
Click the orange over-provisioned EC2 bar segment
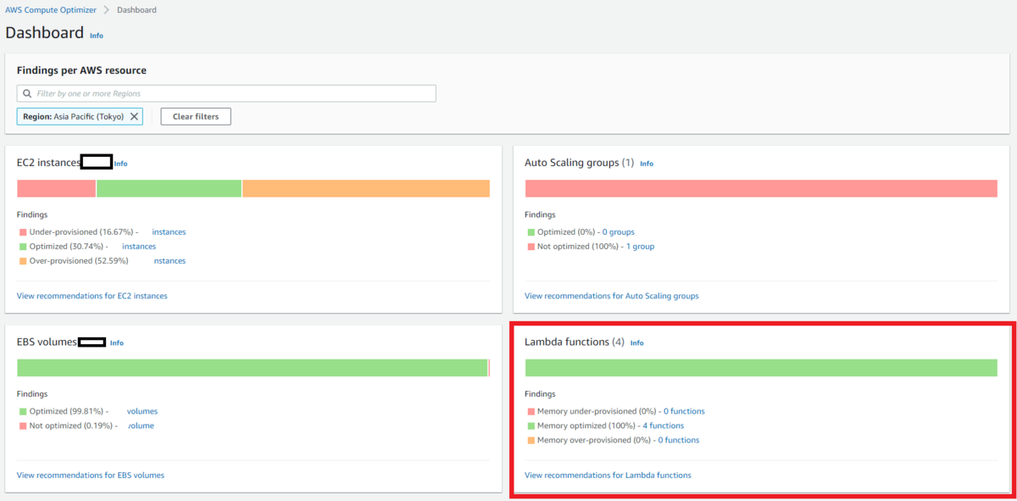pyautogui.click(x=366, y=188)
